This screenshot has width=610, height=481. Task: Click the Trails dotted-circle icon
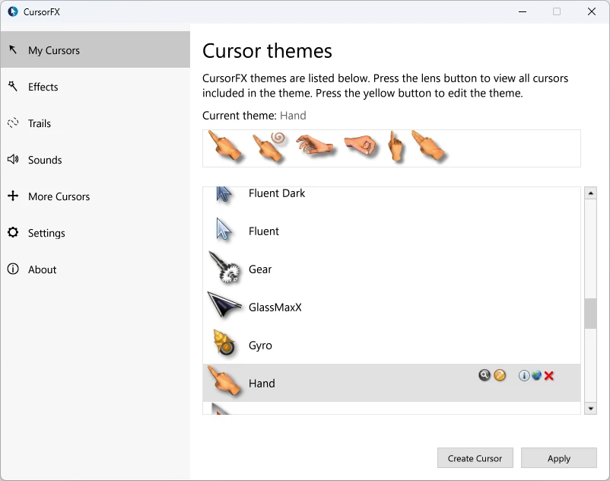pyautogui.click(x=13, y=123)
